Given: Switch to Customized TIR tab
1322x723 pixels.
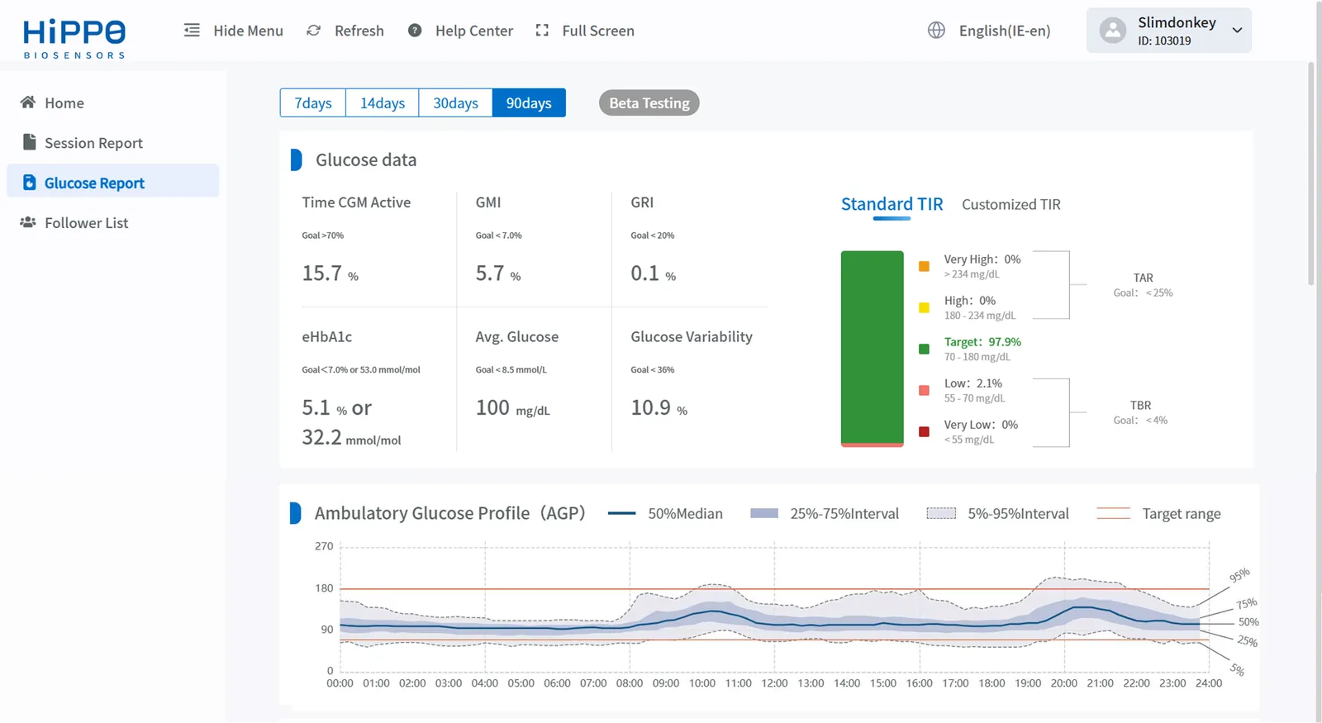Looking at the screenshot, I should (x=1011, y=204).
